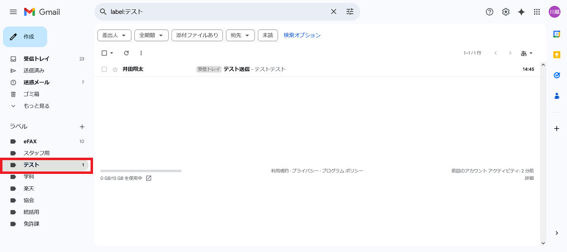Click the refresh icon above the mail list
The width and height of the screenshot is (567, 252).
(126, 53)
